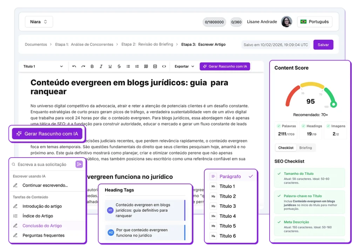Apply underline formatting
This screenshot has width=359, height=251.
click(110, 66)
